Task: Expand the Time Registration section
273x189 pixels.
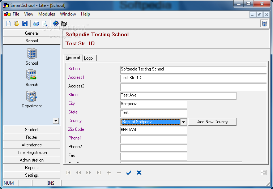Action: [x=32, y=153]
